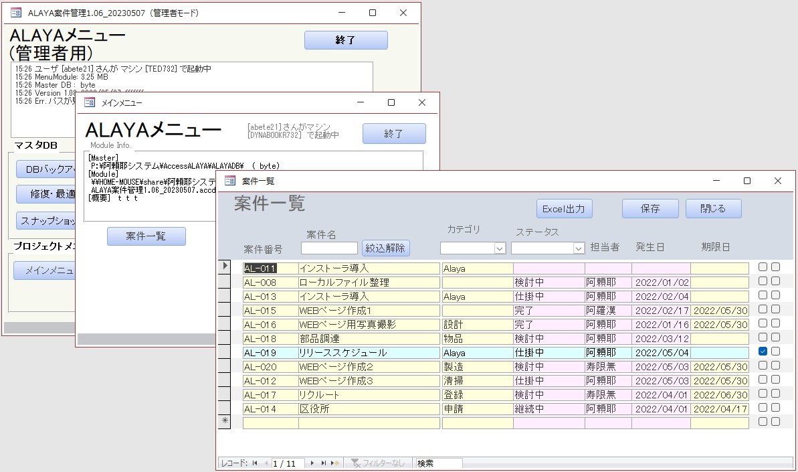Select record selector for AL-019 row
798x472 pixels.
click(225, 352)
